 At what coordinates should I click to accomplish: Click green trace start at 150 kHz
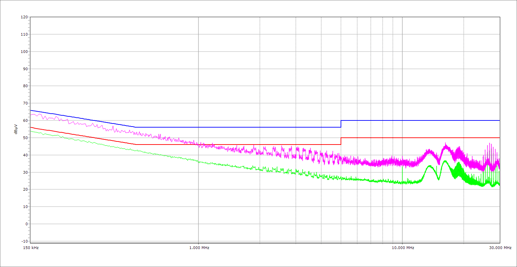point(31,131)
